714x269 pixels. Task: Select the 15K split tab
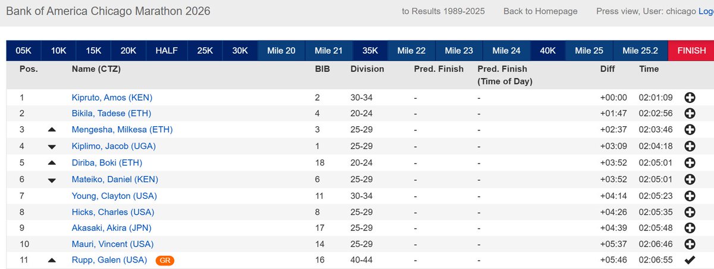93,51
